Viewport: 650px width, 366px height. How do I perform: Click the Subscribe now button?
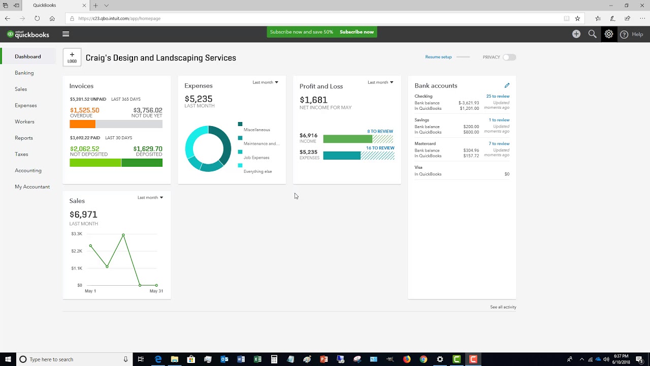click(356, 32)
